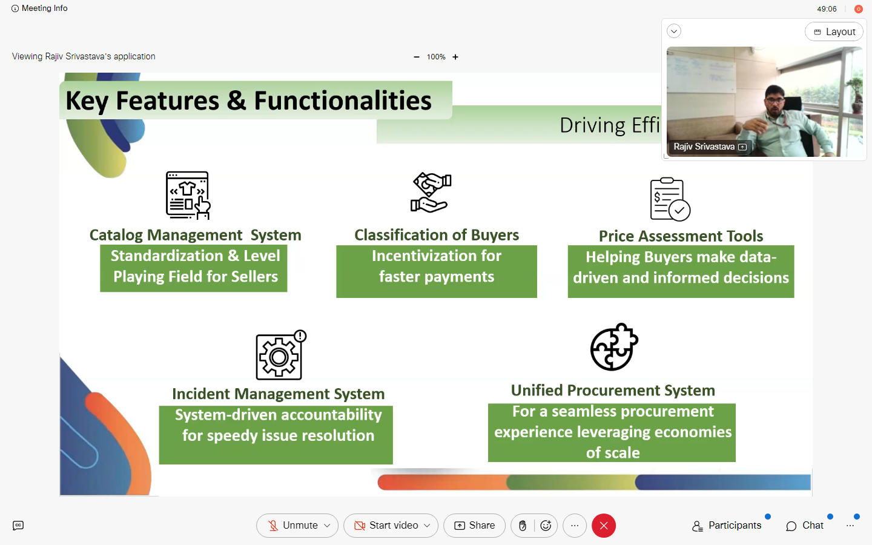Leave the meeting with red X button

(604, 526)
